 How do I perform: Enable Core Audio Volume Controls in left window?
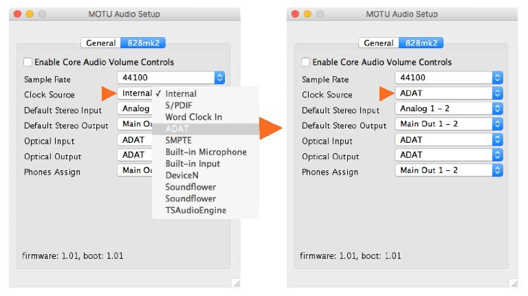tap(27, 62)
